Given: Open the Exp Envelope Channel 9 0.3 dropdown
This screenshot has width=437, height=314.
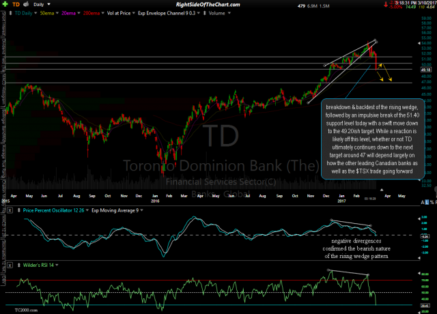Looking at the screenshot, I should (169, 13).
